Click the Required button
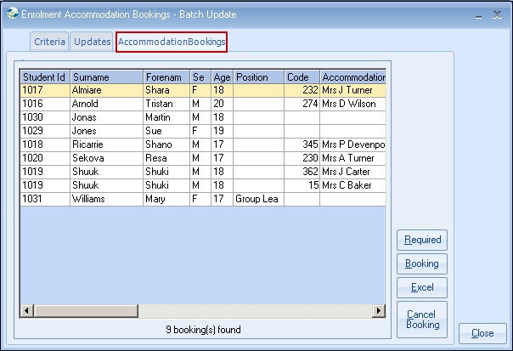The width and height of the screenshot is (513, 351). (422, 241)
